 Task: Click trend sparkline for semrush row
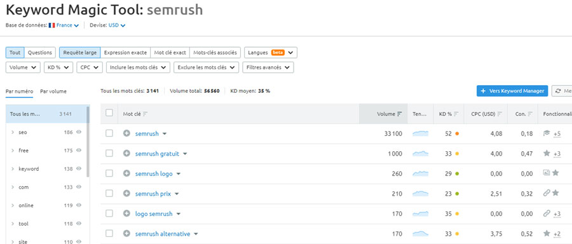point(420,133)
